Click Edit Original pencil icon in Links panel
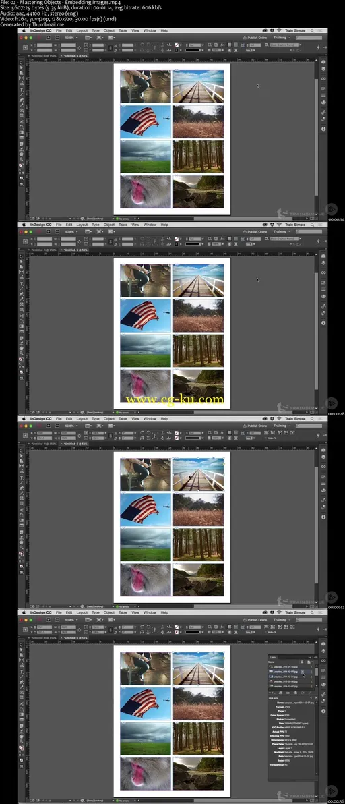 [310, 693]
